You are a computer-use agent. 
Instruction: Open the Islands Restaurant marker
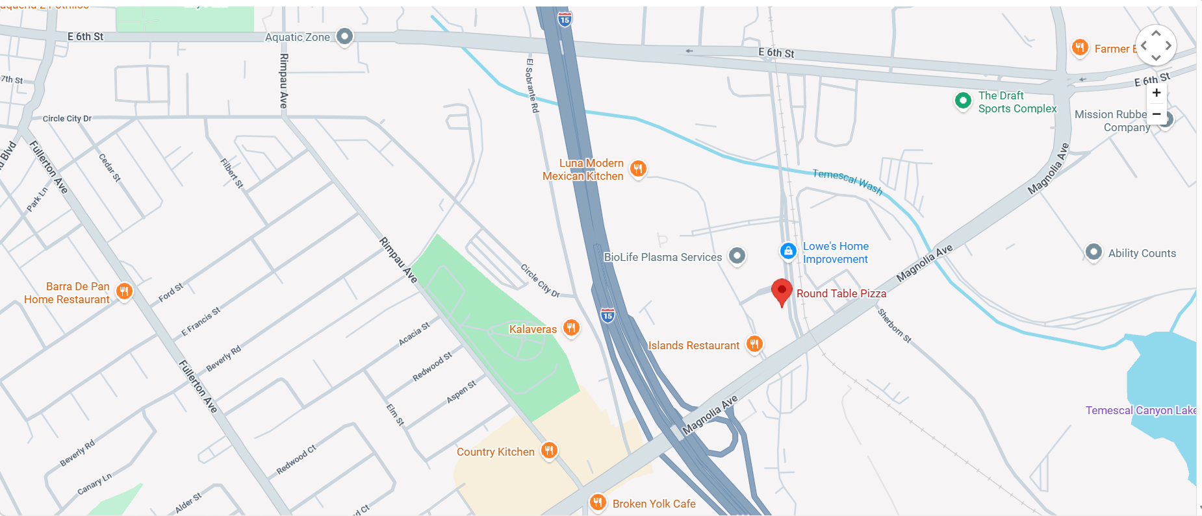coord(754,344)
